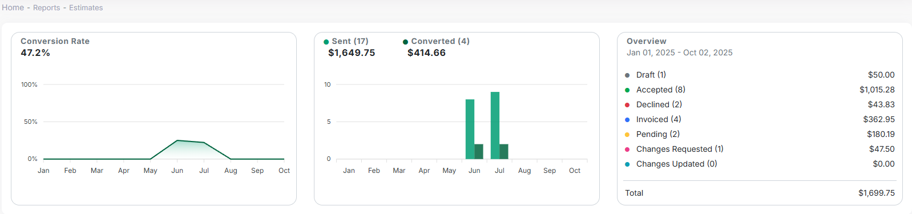Select the Changes Requested (1) row

click(760, 149)
